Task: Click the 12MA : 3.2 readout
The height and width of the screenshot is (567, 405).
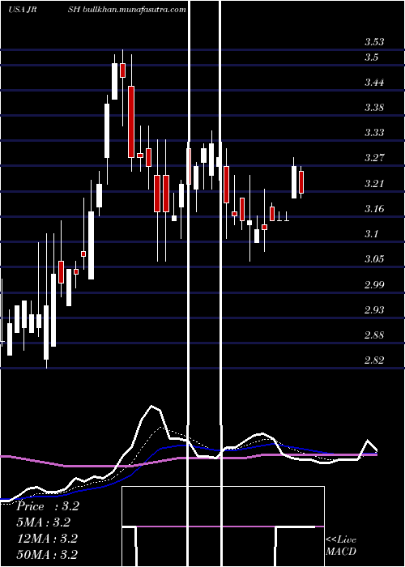Action: (x=47, y=539)
